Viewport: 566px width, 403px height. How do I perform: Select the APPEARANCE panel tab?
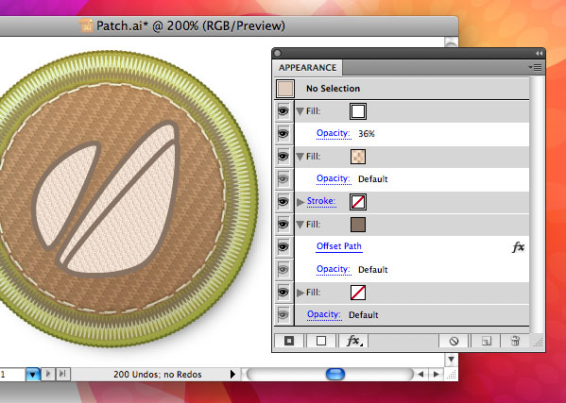(307, 68)
